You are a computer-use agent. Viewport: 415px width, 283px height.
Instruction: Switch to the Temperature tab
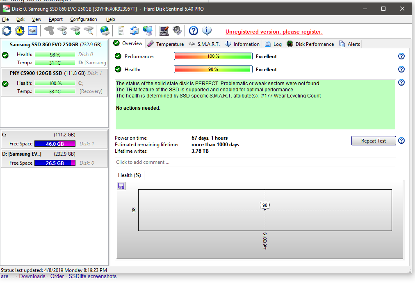[166, 44]
